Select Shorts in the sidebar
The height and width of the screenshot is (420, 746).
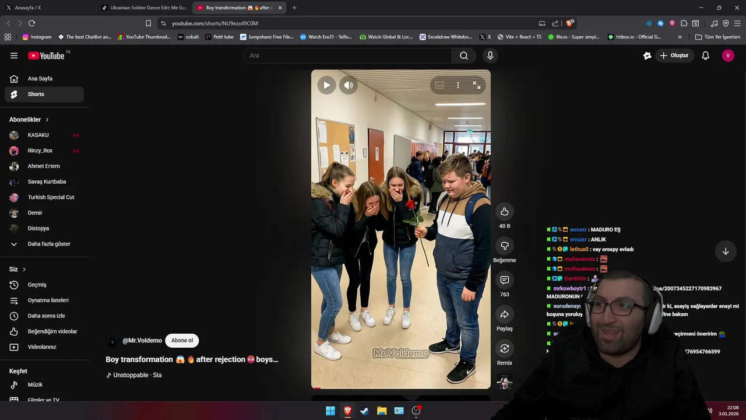click(x=44, y=94)
